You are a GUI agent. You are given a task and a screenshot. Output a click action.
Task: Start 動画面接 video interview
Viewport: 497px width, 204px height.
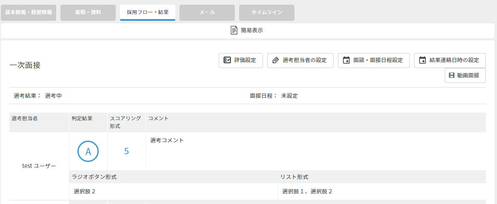tap(466, 75)
